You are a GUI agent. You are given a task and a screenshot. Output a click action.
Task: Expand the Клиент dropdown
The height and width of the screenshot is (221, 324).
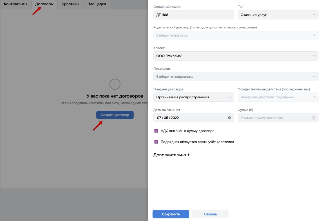point(236,56)
